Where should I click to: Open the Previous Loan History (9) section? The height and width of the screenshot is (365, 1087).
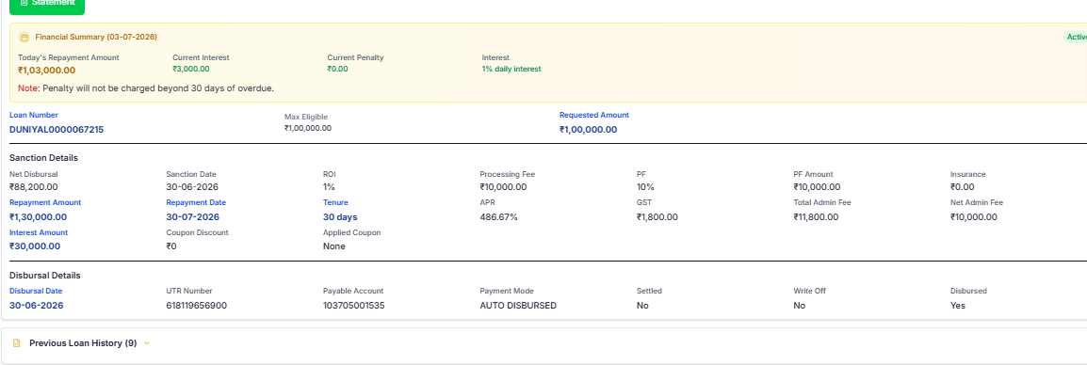[83, 342]
